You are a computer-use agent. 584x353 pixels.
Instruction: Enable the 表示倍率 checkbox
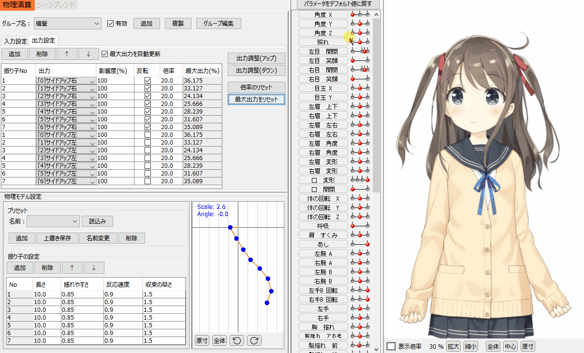391,346
